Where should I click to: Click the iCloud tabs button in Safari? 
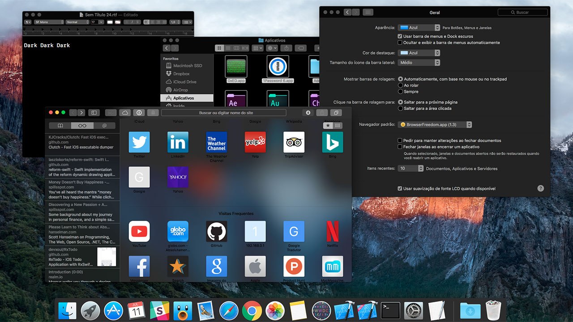[125, 113]
